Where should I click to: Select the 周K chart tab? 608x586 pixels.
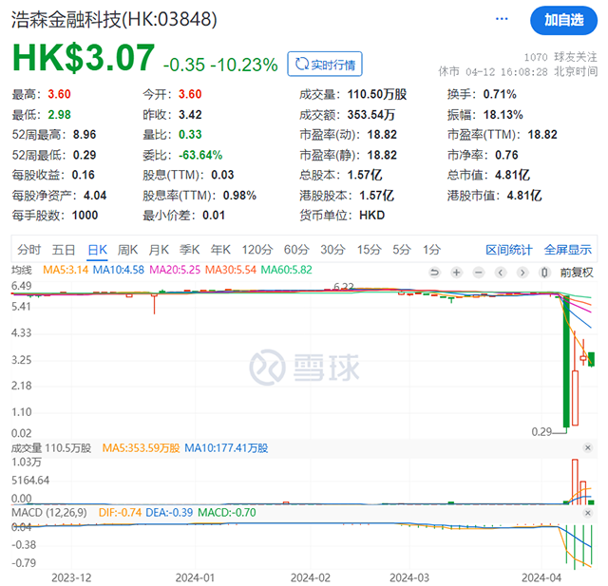coord(127,250)
